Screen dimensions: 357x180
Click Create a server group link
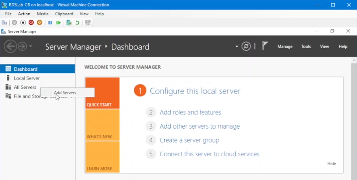(x=189, y=140)
